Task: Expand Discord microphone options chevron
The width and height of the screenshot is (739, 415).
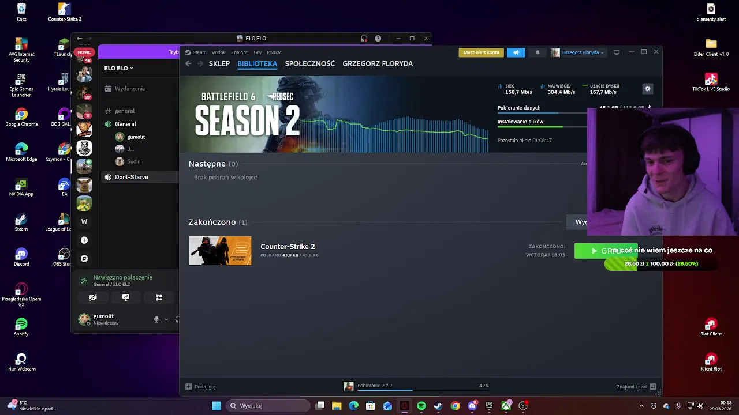Action: pyautogui.click(x=166, y=319)
